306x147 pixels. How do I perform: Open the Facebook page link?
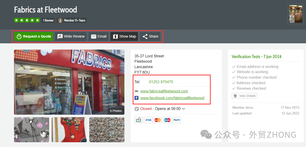(x=172, y=98)
